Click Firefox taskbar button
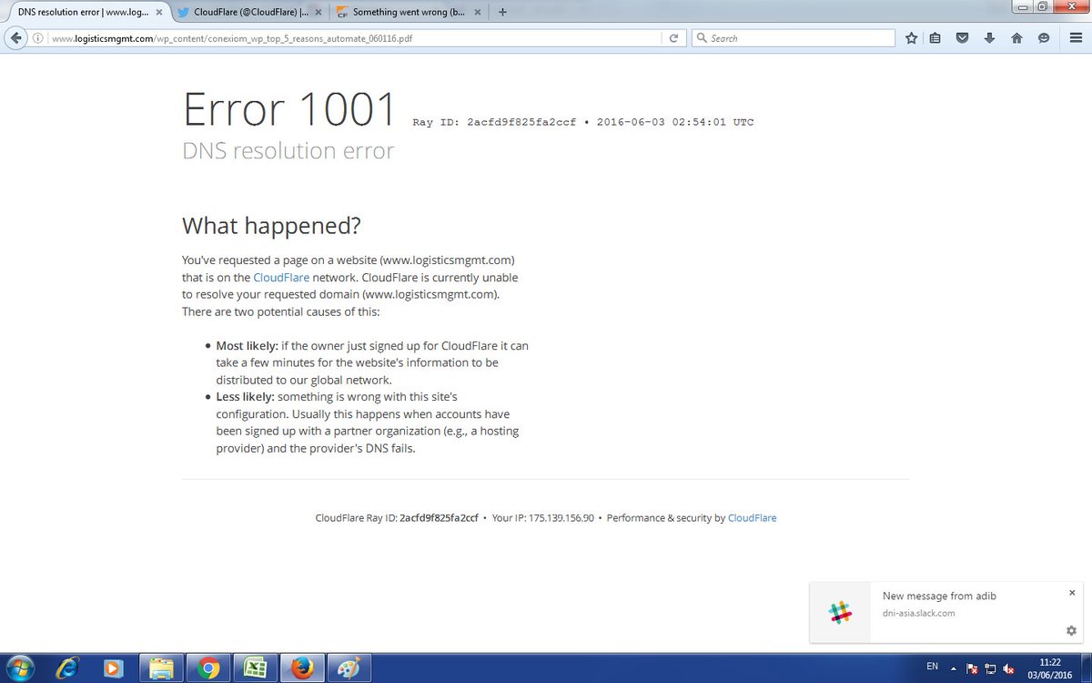 pyautogui.click(x=303, y=668)
